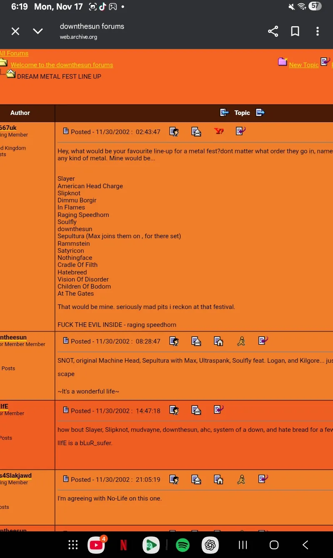Share the downthesun forums page

(x=273, y=31)
